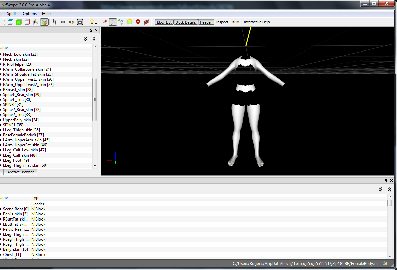Screen dimensions: 397x270
Task: Select the red side view cube icon
Action: point(27,22)
